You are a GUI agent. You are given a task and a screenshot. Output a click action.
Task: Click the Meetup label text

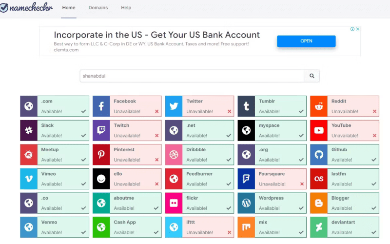tap(50, 149)
